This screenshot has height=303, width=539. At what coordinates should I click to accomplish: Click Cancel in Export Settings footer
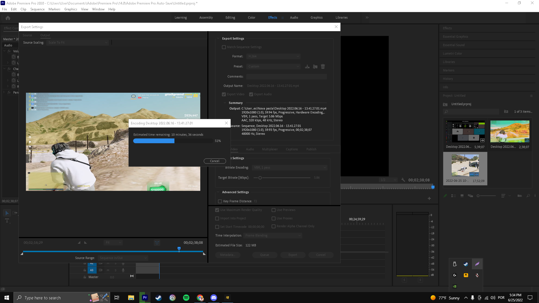321,255
